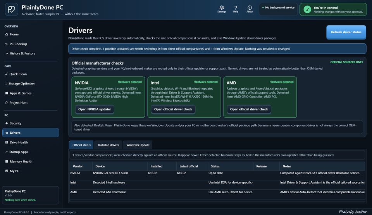
Task: Click Intel vendor cell in table
Action: 73,182
